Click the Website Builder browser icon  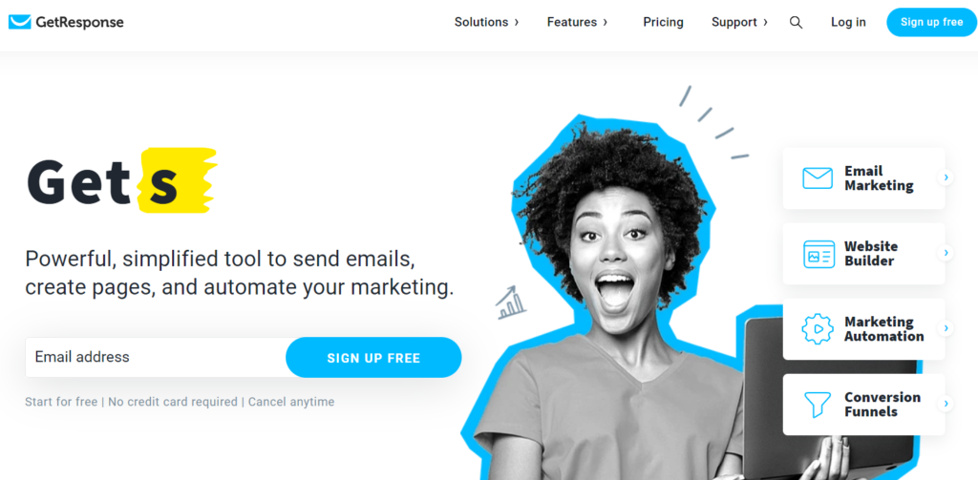(x=819, y=254)
